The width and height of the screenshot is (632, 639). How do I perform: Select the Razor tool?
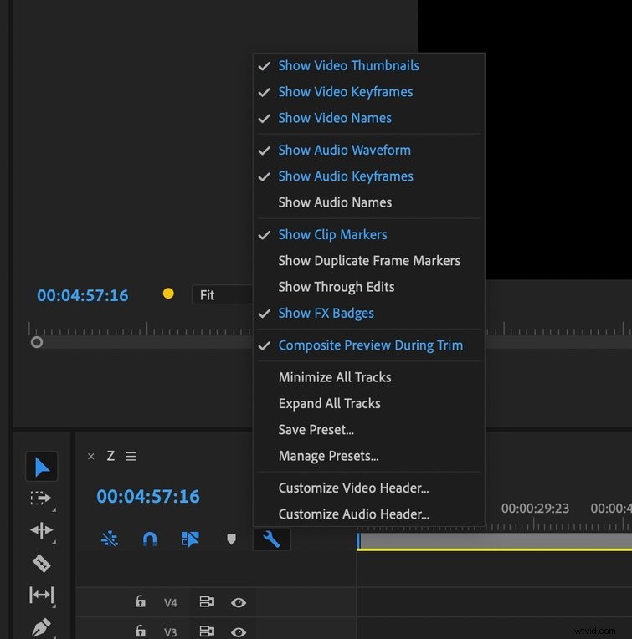point(42,564)
